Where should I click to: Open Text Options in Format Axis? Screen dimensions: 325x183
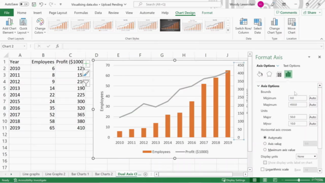(x=291, y=66)
